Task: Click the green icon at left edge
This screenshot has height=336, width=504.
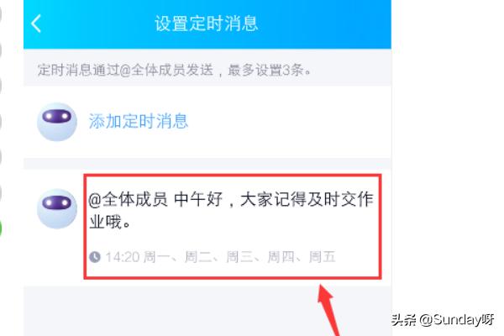Action: 1,229
